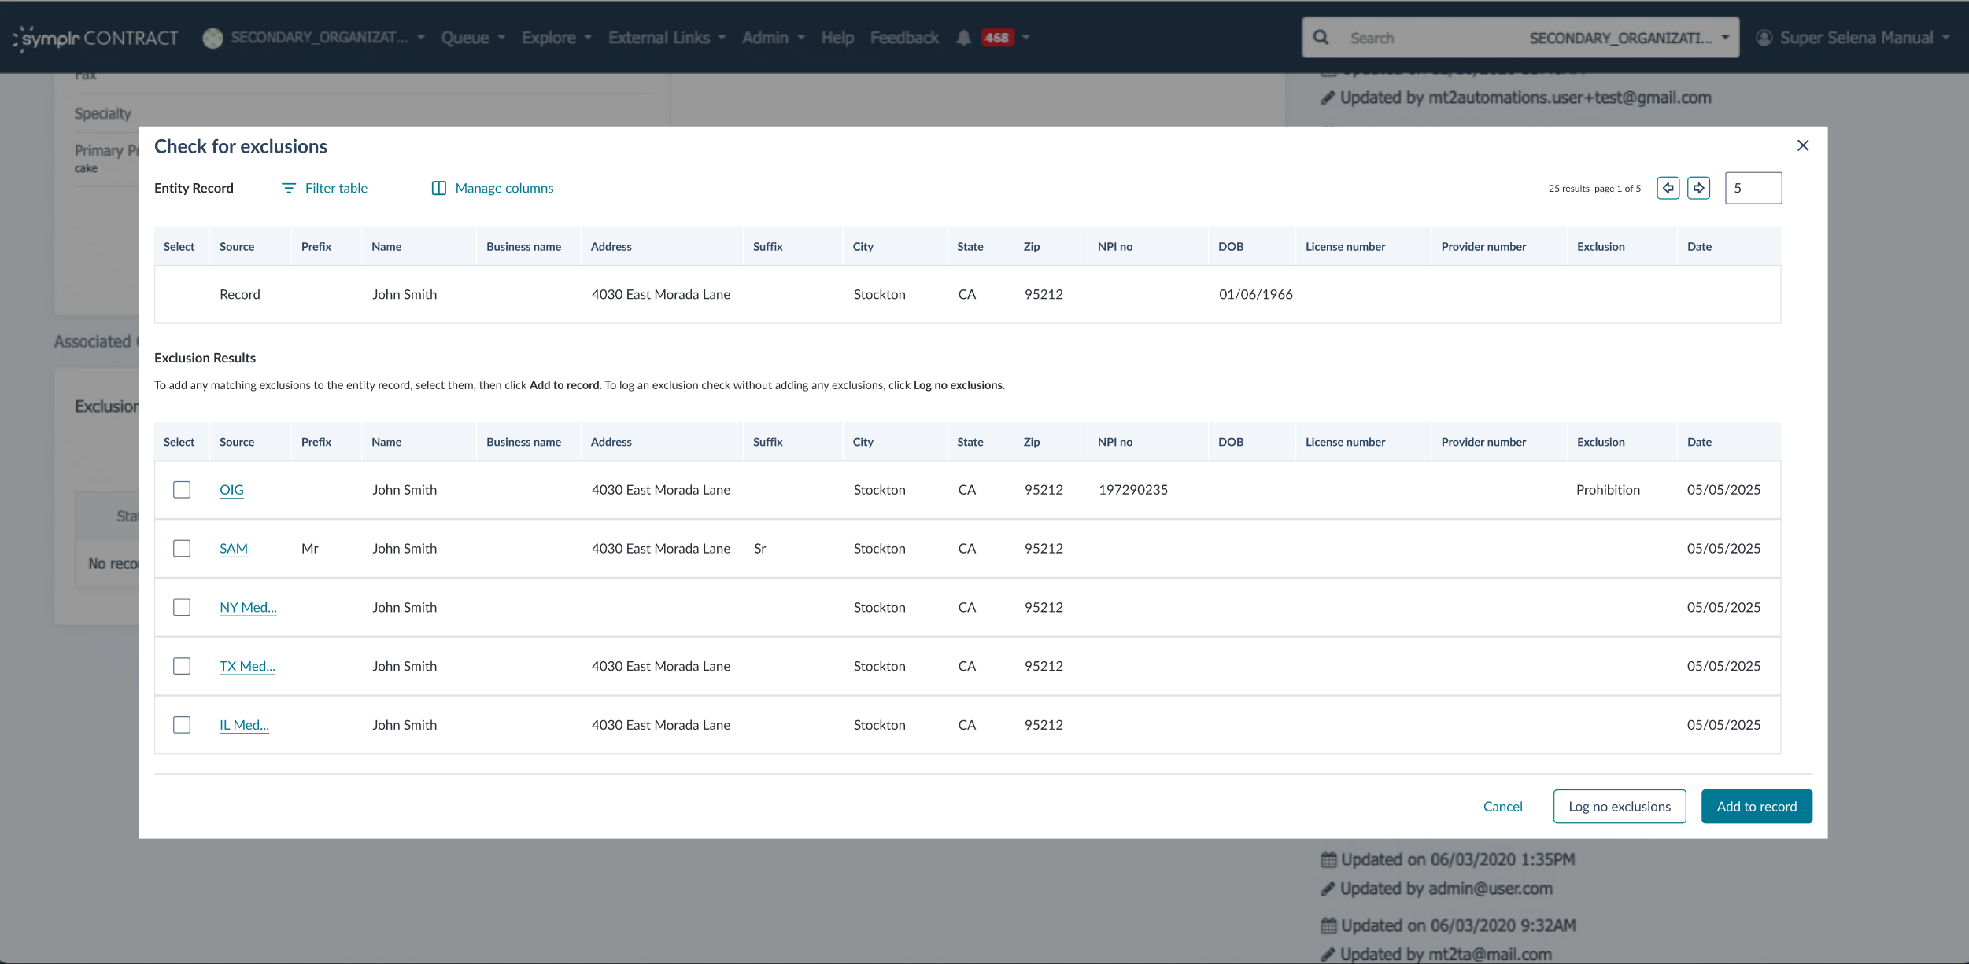Image resolution: width=1969 pixels, height=964 pixels.
Task: Check the IL Med row checkbox
Action: [x=182, y=724]
